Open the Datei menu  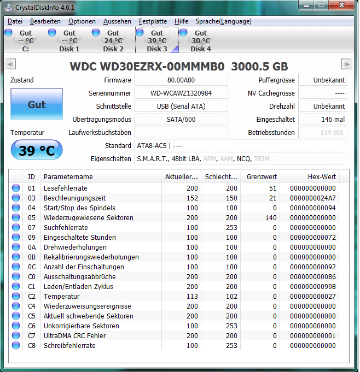(15, 21)
